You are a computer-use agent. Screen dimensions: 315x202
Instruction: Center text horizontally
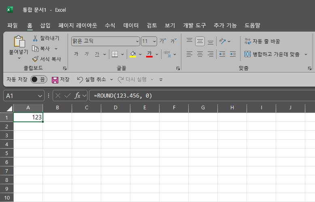coord(200,54)
